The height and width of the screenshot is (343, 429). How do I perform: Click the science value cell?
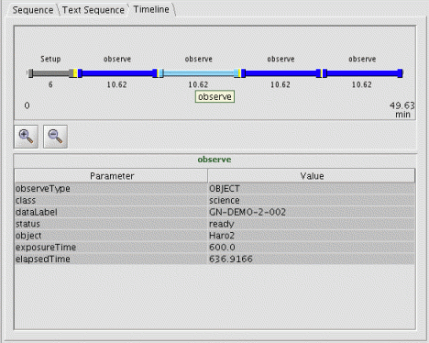(312, 200)
